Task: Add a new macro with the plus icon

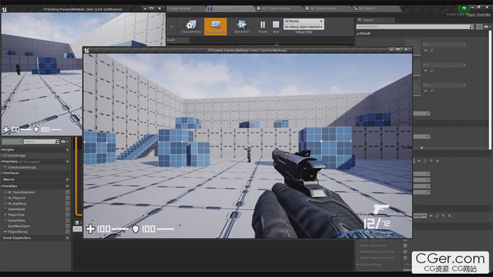Action: pyautogui.click(x=67, y=179)
